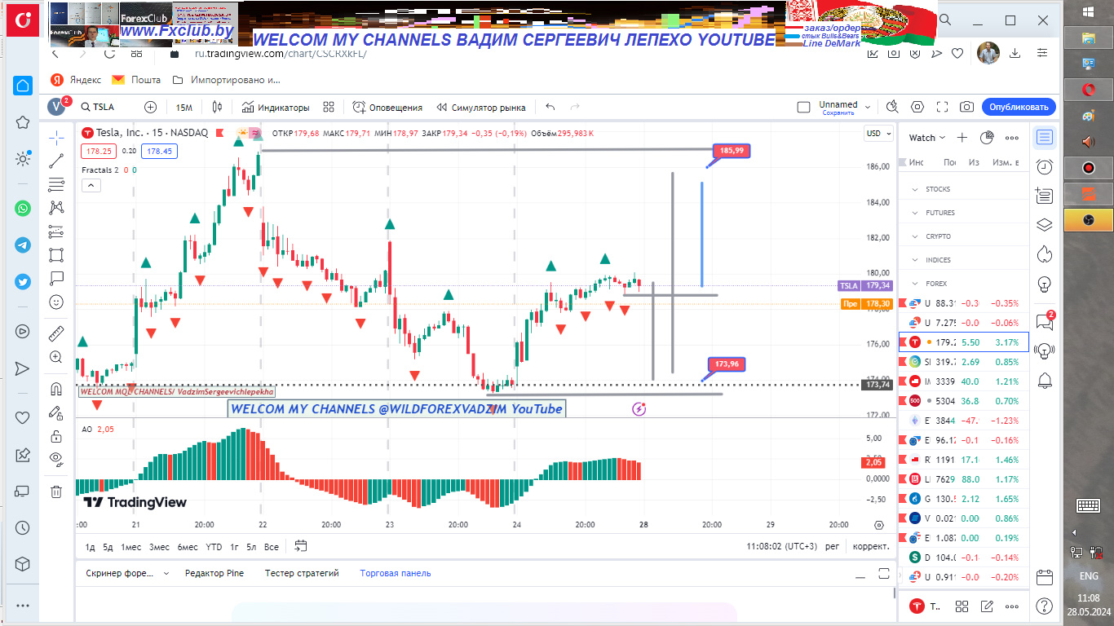This screenshot has height=626, width=1114.
Task: Lock all drawing tools
Action: point(56,436)
